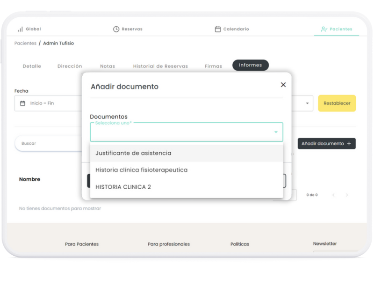
Task: Click the Selecciona uno combo box
Action: [x=187, y=132]
